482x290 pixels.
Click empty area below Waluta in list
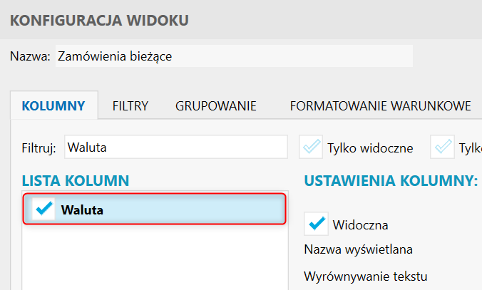(153, 258)
